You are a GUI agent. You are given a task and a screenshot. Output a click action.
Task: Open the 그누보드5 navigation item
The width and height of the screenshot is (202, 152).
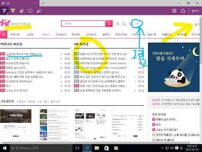pos(60,35)
